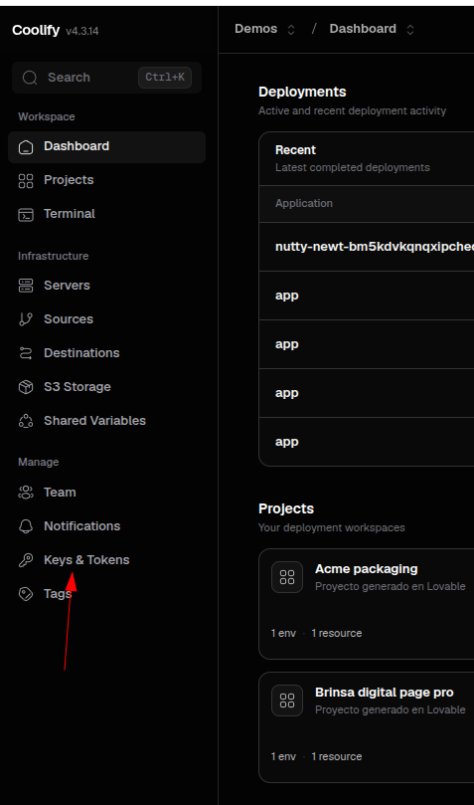
Task: Click the v4.3.14 version label
Action: click(x=82, y=31)
